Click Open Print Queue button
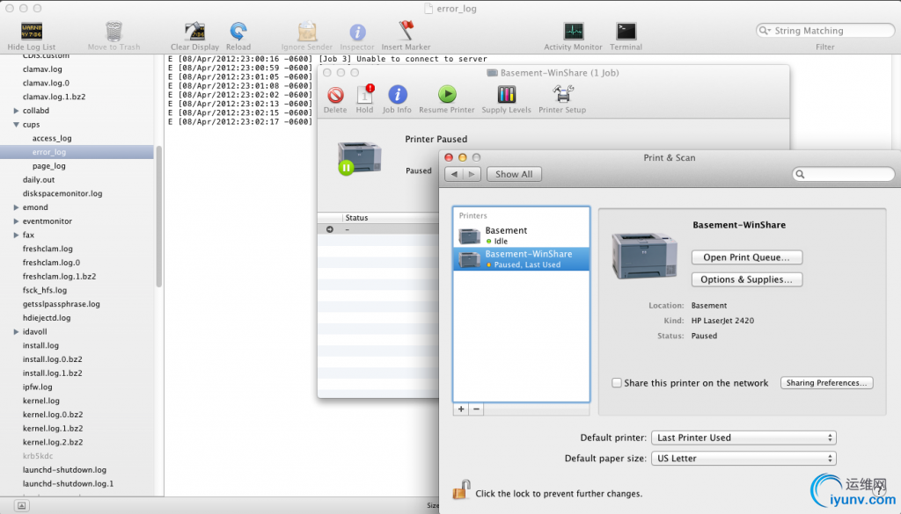The image size is (901, 514). pos(746,257)
